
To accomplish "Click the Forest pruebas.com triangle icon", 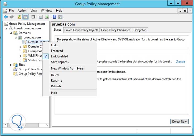I will (x=11, y=28).
